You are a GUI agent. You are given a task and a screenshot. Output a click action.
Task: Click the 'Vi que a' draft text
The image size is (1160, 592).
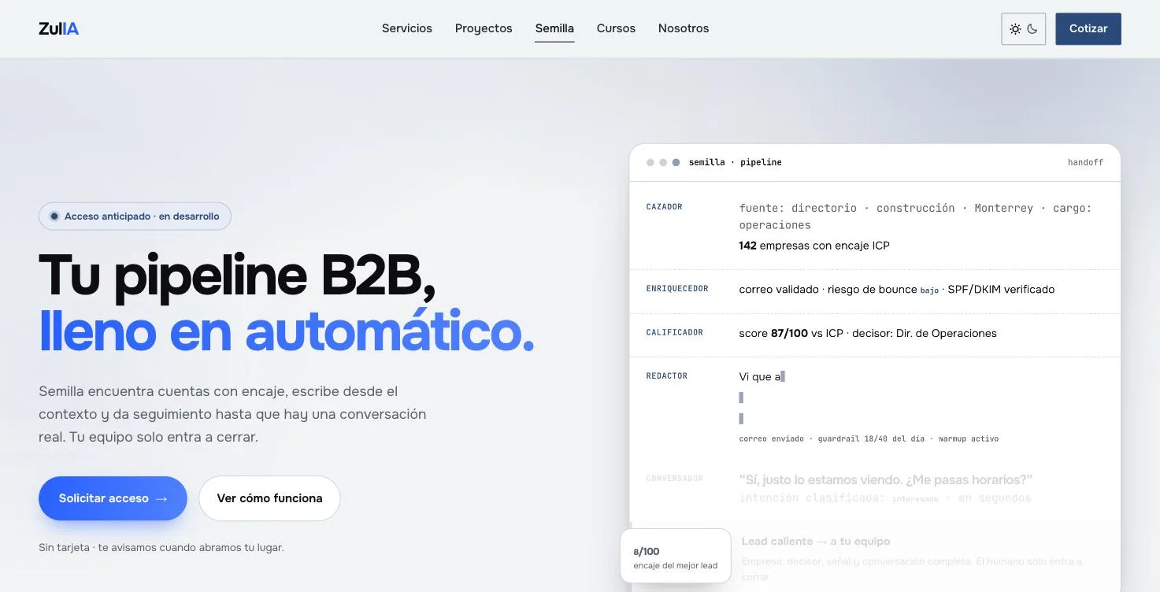(x=760, y=377)
